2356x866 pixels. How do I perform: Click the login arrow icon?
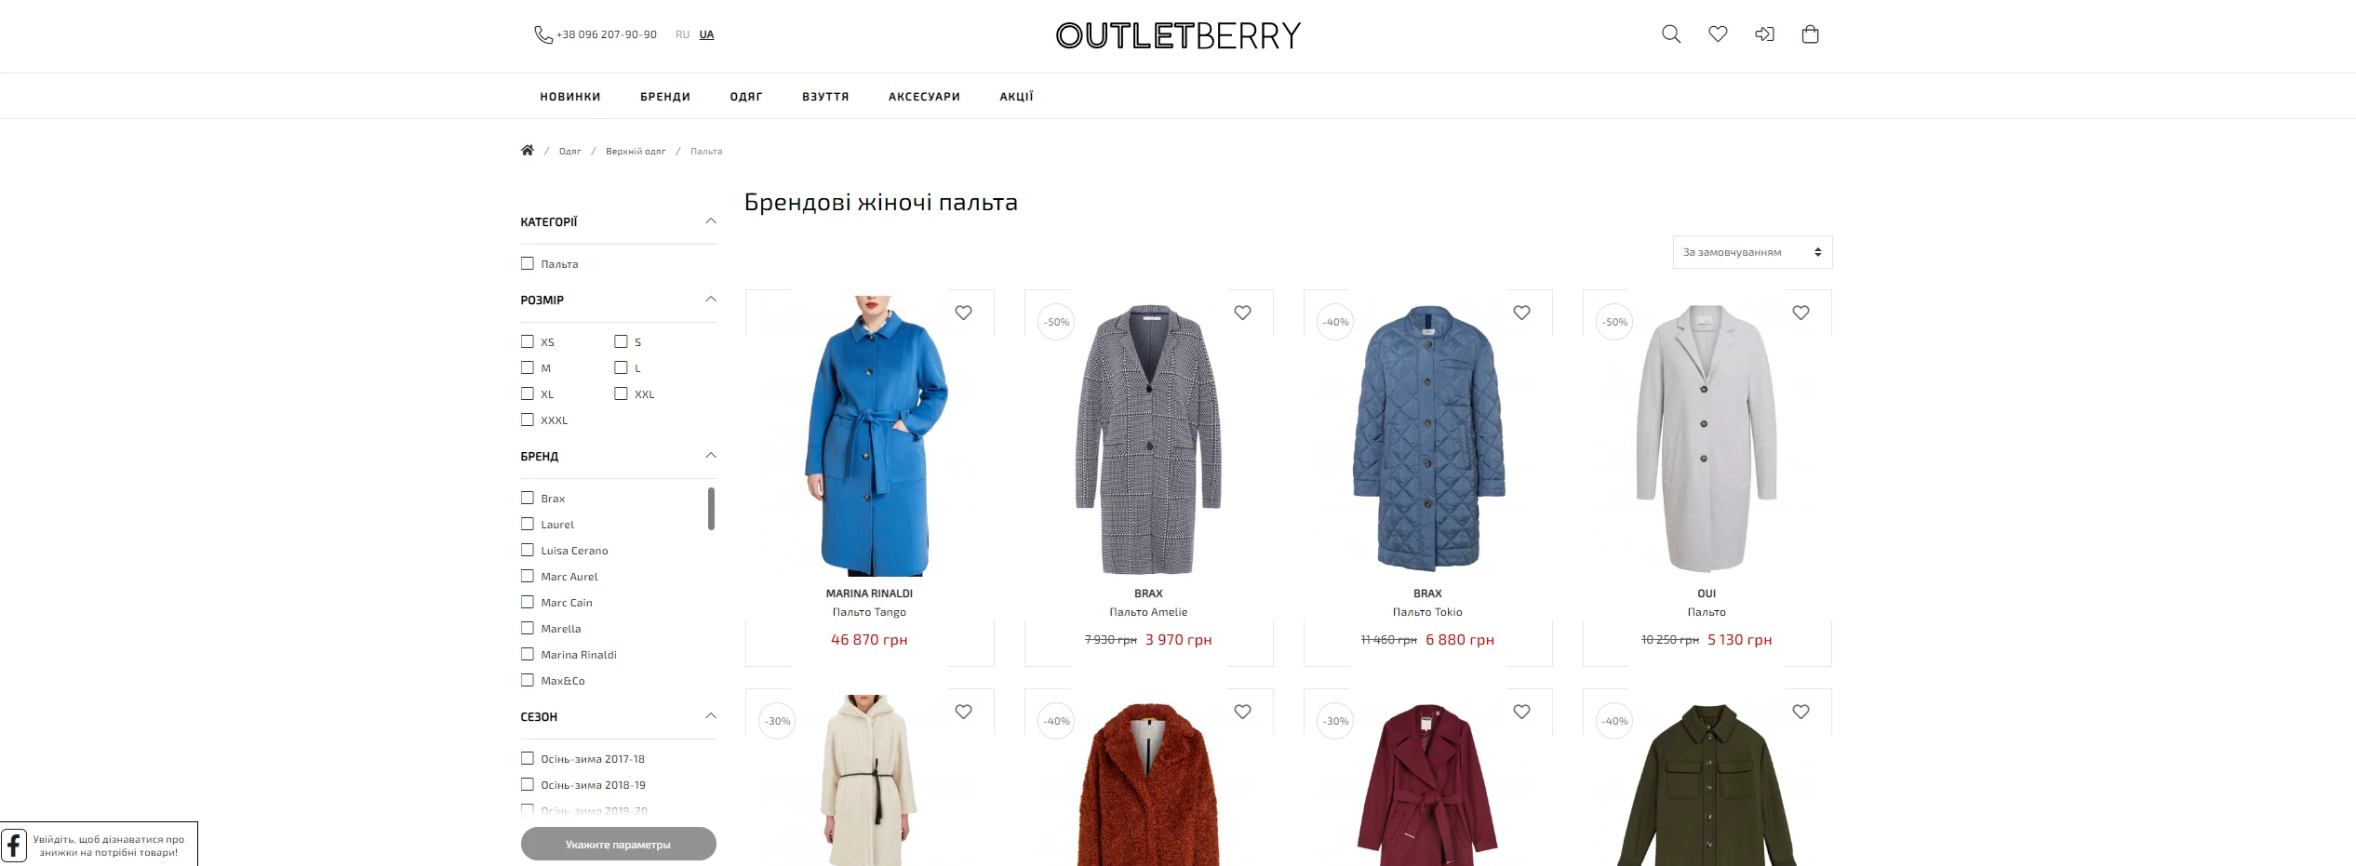pyautogui.click(x=1764, y=34)
